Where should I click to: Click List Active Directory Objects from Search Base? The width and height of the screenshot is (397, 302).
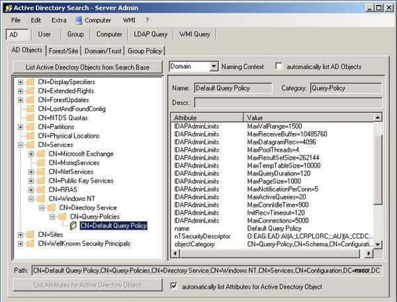(87, 67)
